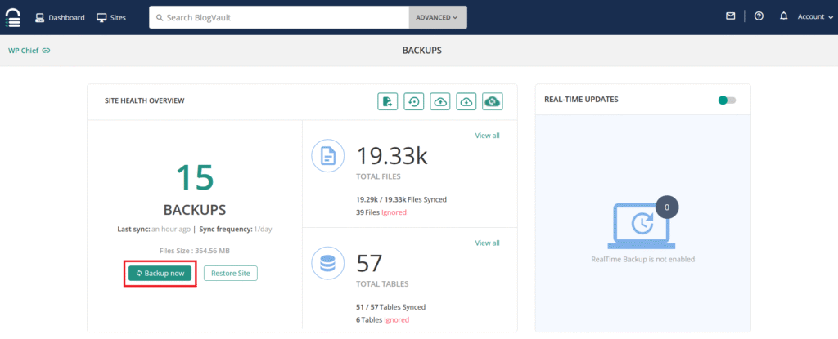838x339 pixels.
Task: Open the mail envelope icon
Action: [x=730, y=16]
